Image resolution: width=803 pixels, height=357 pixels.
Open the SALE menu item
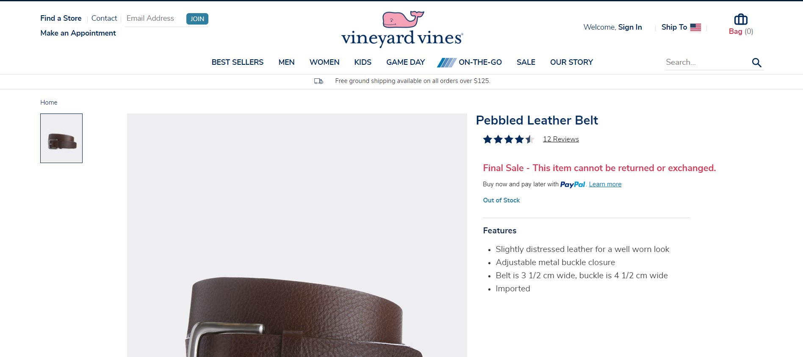pos(526,62)
